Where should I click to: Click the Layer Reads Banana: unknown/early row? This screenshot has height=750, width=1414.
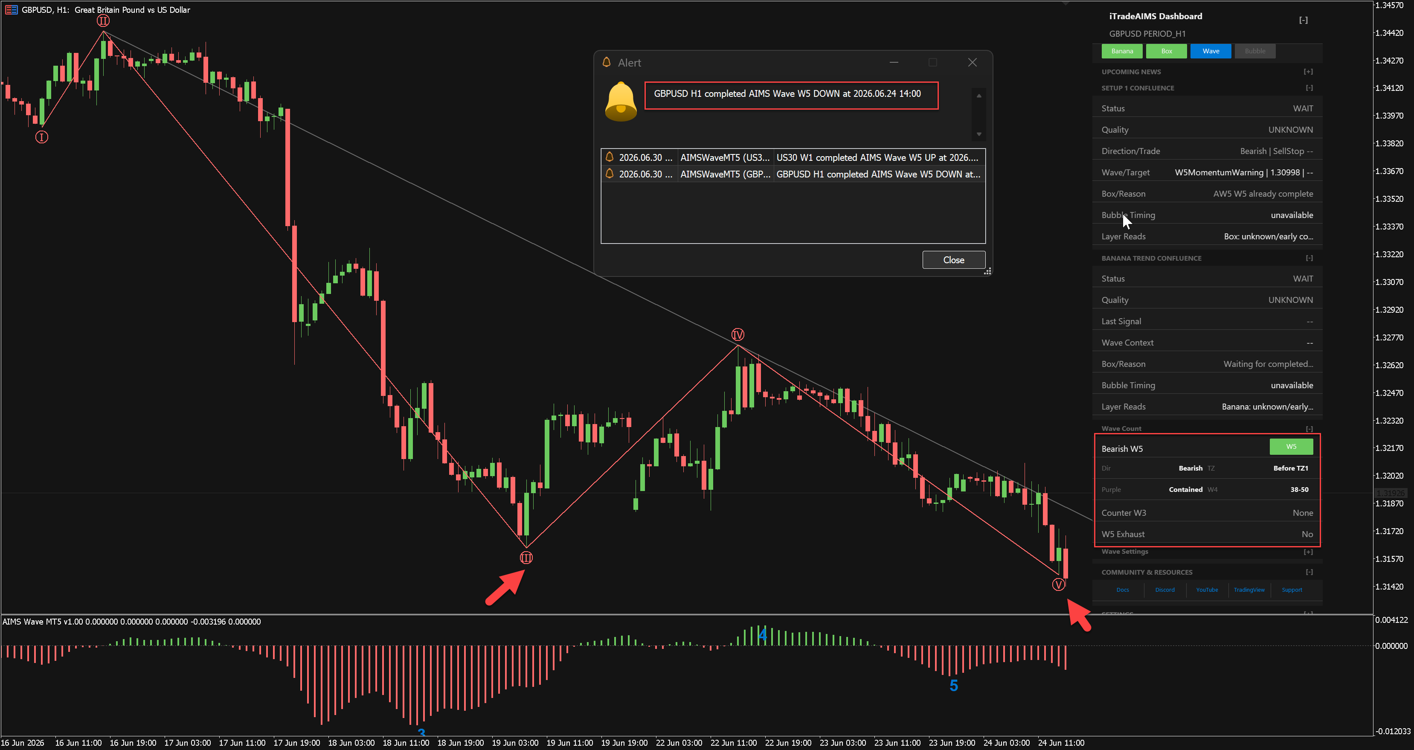tap(1207, 407)
